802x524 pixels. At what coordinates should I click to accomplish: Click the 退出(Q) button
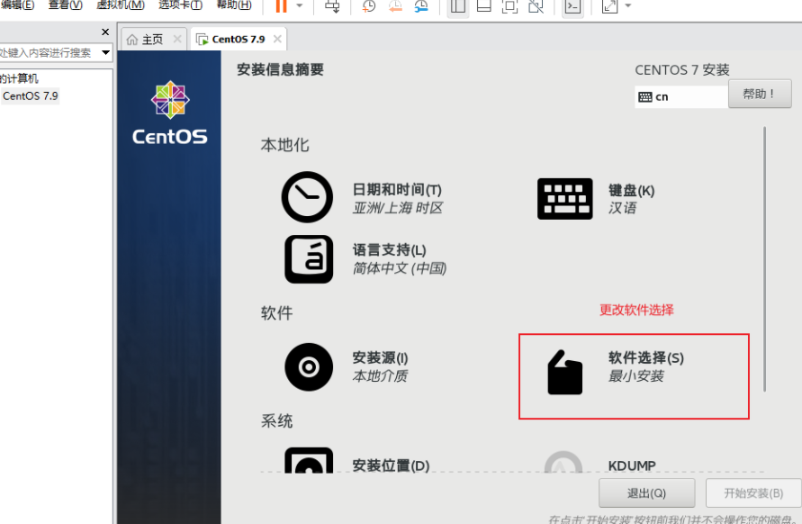click(x=646, y=492)
